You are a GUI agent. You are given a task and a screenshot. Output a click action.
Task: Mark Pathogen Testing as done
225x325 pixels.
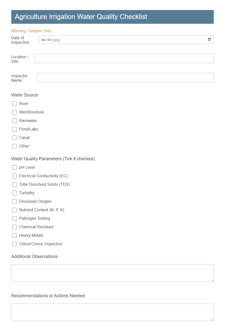tap(14, 218)
